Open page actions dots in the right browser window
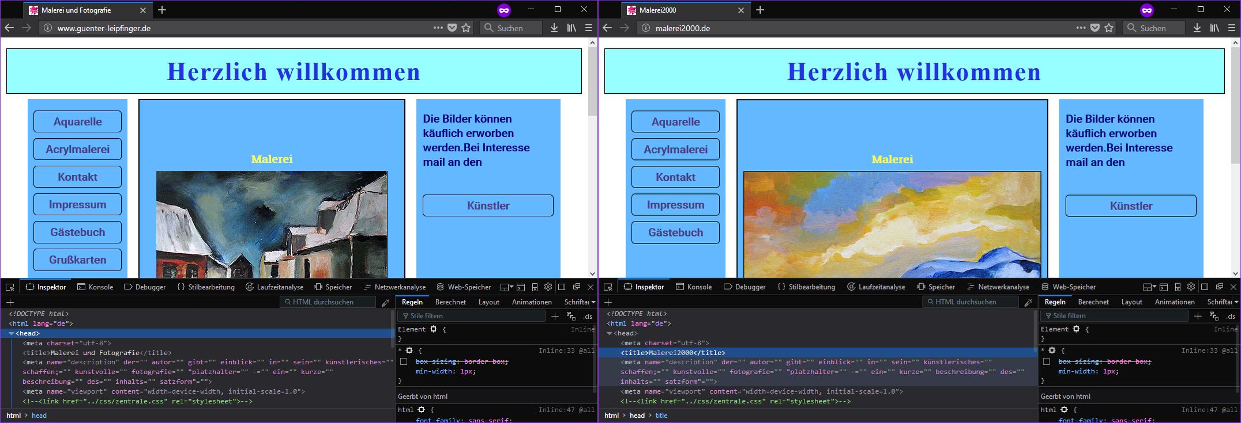This screenshot has height=423, width=1241. pyautogui.click(x=1081, y=28)
